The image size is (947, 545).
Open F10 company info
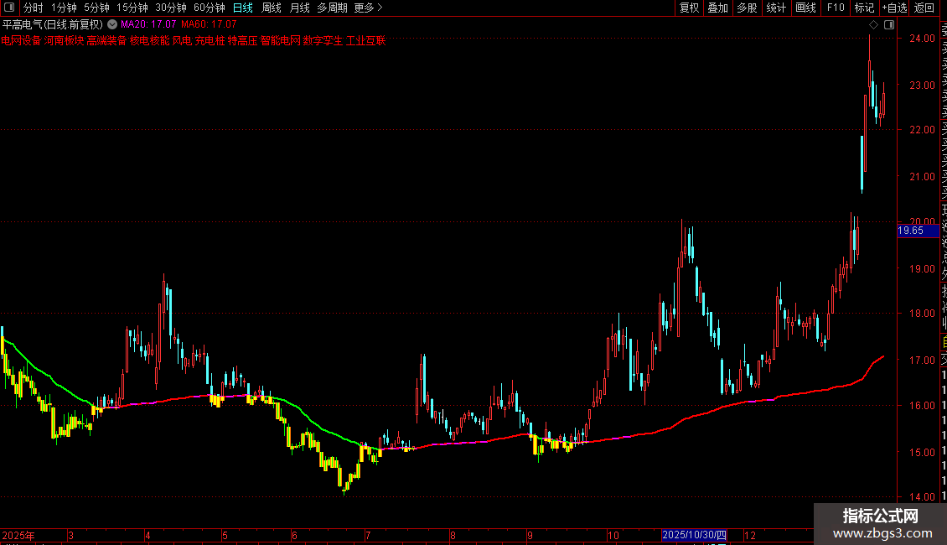coord(836,8)
